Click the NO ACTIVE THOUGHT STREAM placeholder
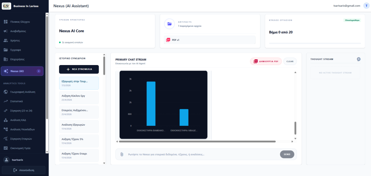 pos(335,73)
